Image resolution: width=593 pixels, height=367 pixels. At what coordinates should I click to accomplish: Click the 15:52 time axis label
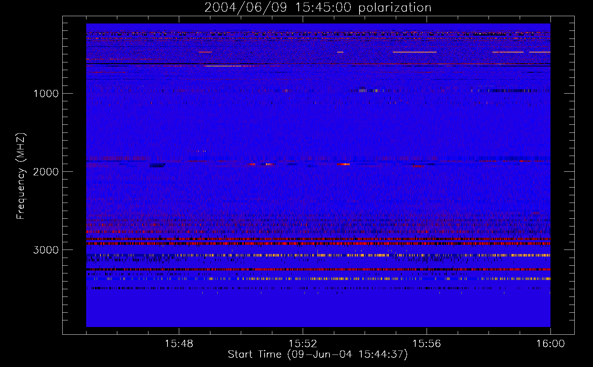point(303,344)
